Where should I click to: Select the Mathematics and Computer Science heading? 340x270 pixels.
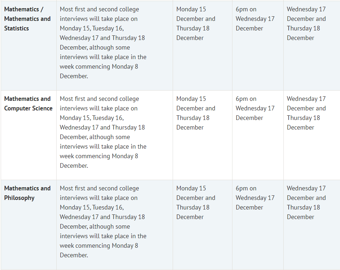click(x=28, y=103)
